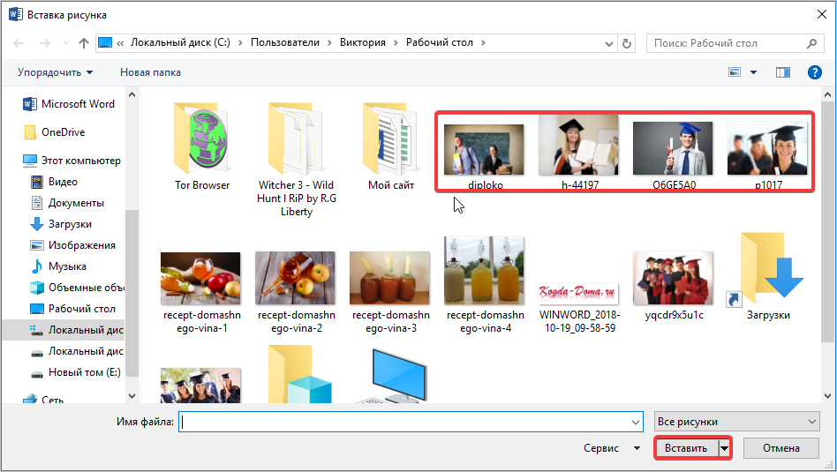Select the Tor Browser folder

[201, 146]
